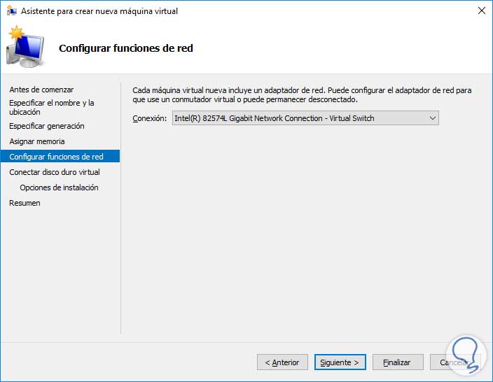Go to the Antes de comenzar step
This screenshot has width=493, height=382.
(x=41, y=90)
